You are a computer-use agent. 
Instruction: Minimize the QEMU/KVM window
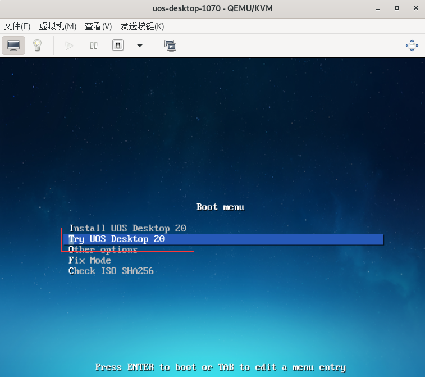tap(378, 8)
